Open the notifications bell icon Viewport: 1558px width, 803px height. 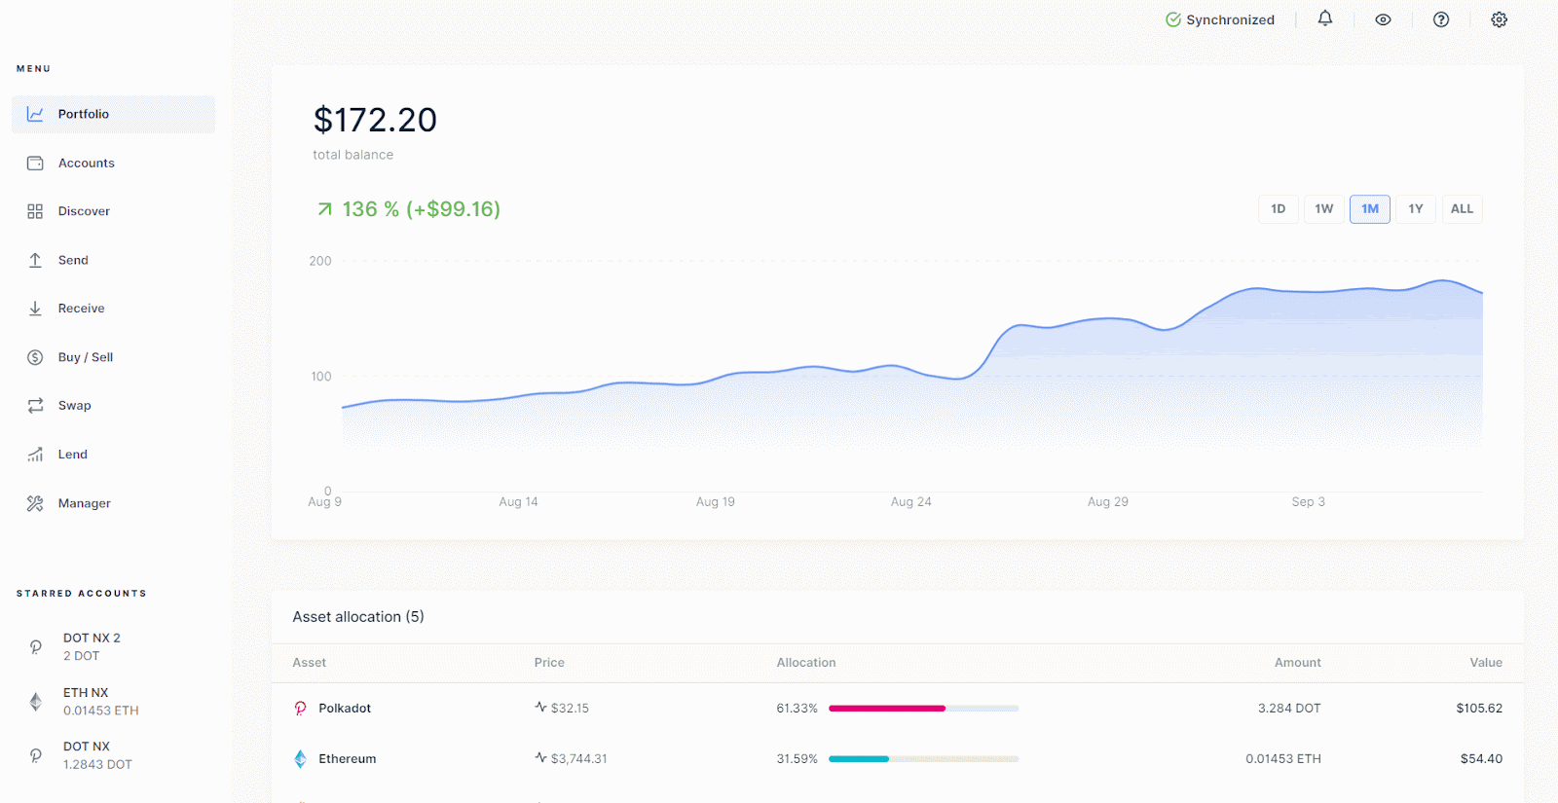click(x=1325, y=18)
